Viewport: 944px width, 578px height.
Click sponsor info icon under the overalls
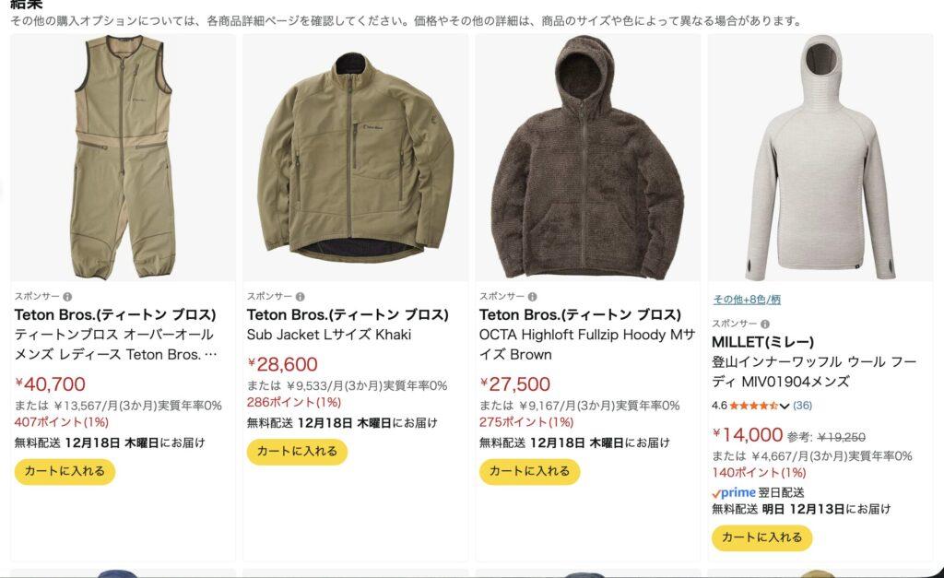67,297
